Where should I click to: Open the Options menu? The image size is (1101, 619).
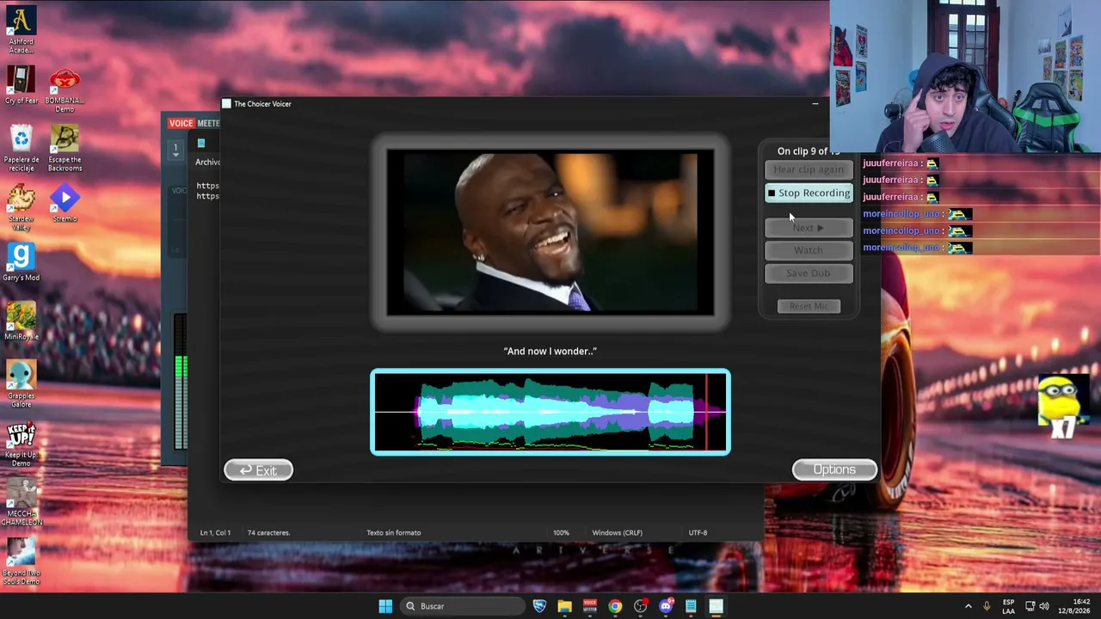[x=834, y=469]
